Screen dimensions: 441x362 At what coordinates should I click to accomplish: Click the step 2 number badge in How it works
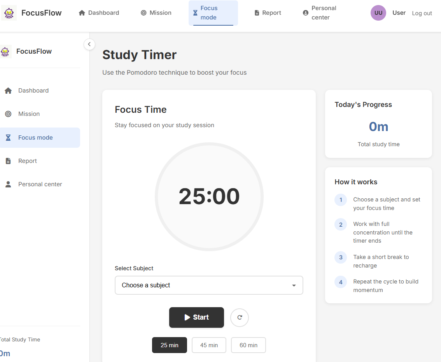click(x=341, y=224)
